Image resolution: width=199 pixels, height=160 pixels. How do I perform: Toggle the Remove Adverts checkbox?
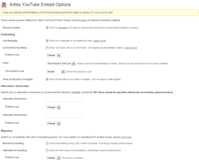coord(47,27)
